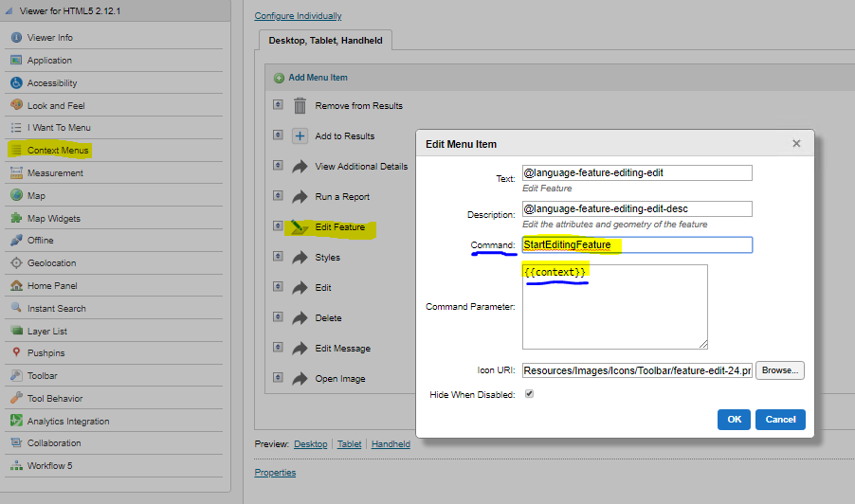
Task: Click the Workflow 5 diagram icon
Action: (16, 466)
